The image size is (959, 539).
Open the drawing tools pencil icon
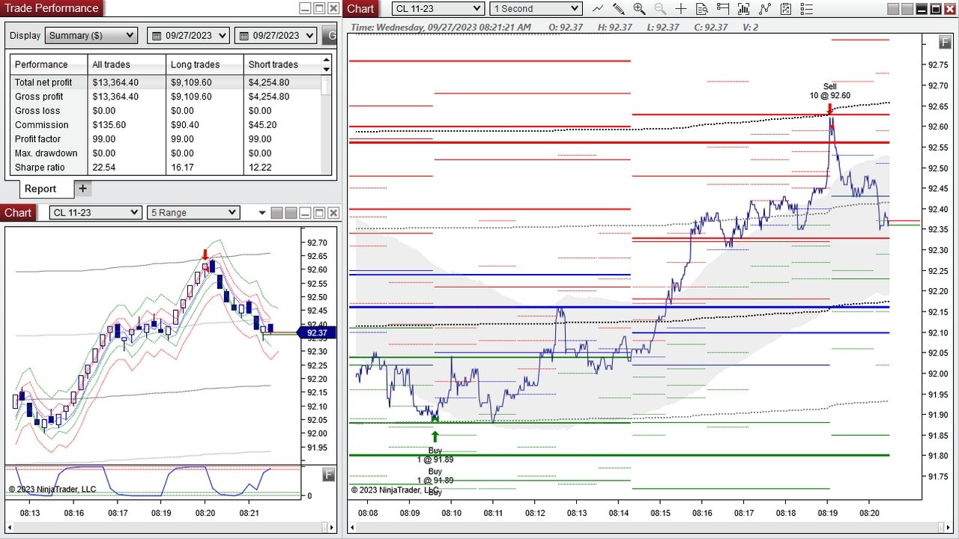(x=618, y=9)
